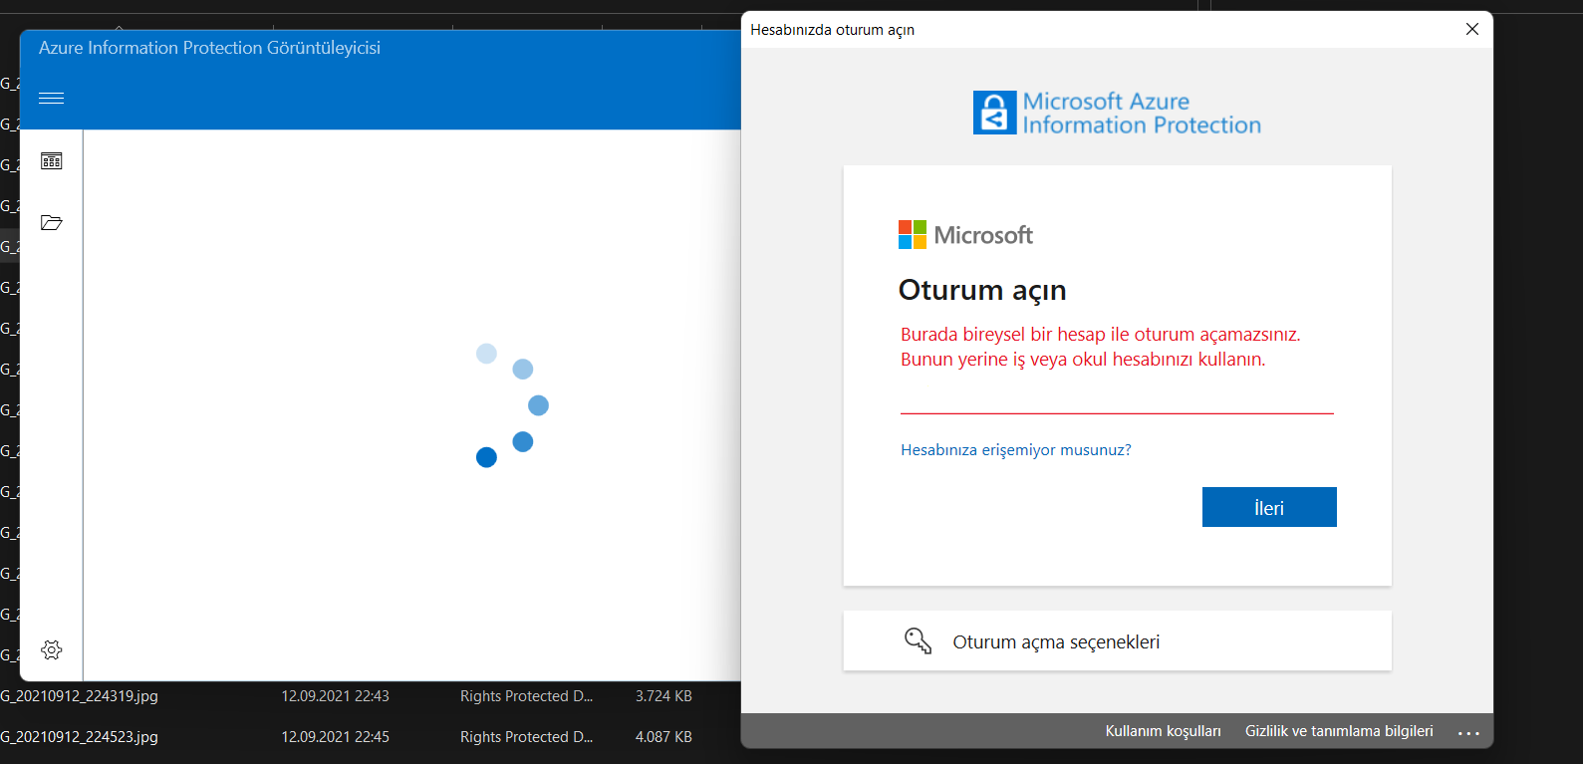
Task: Click the 3.724 KB size cell
Action: point(663,696)
